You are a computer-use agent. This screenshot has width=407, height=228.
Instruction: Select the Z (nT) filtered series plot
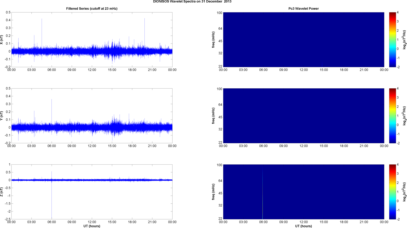(x=92, y=192)
